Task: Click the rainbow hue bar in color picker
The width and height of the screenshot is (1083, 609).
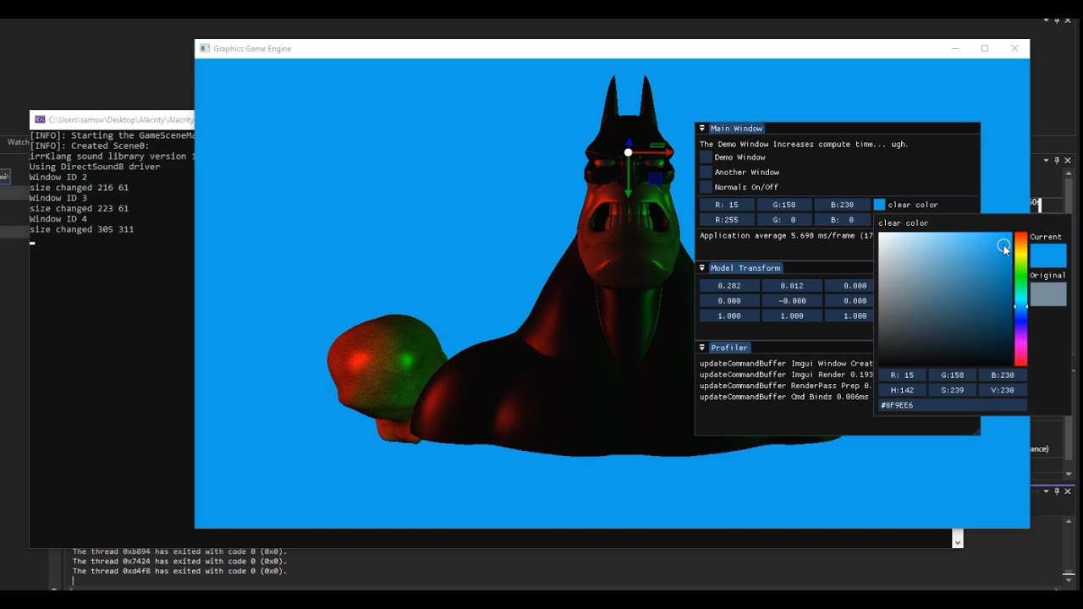Action: coord(1021,299)
